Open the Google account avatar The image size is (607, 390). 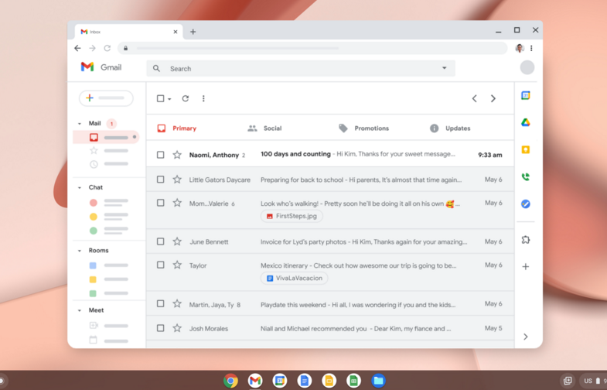[527, 67]
